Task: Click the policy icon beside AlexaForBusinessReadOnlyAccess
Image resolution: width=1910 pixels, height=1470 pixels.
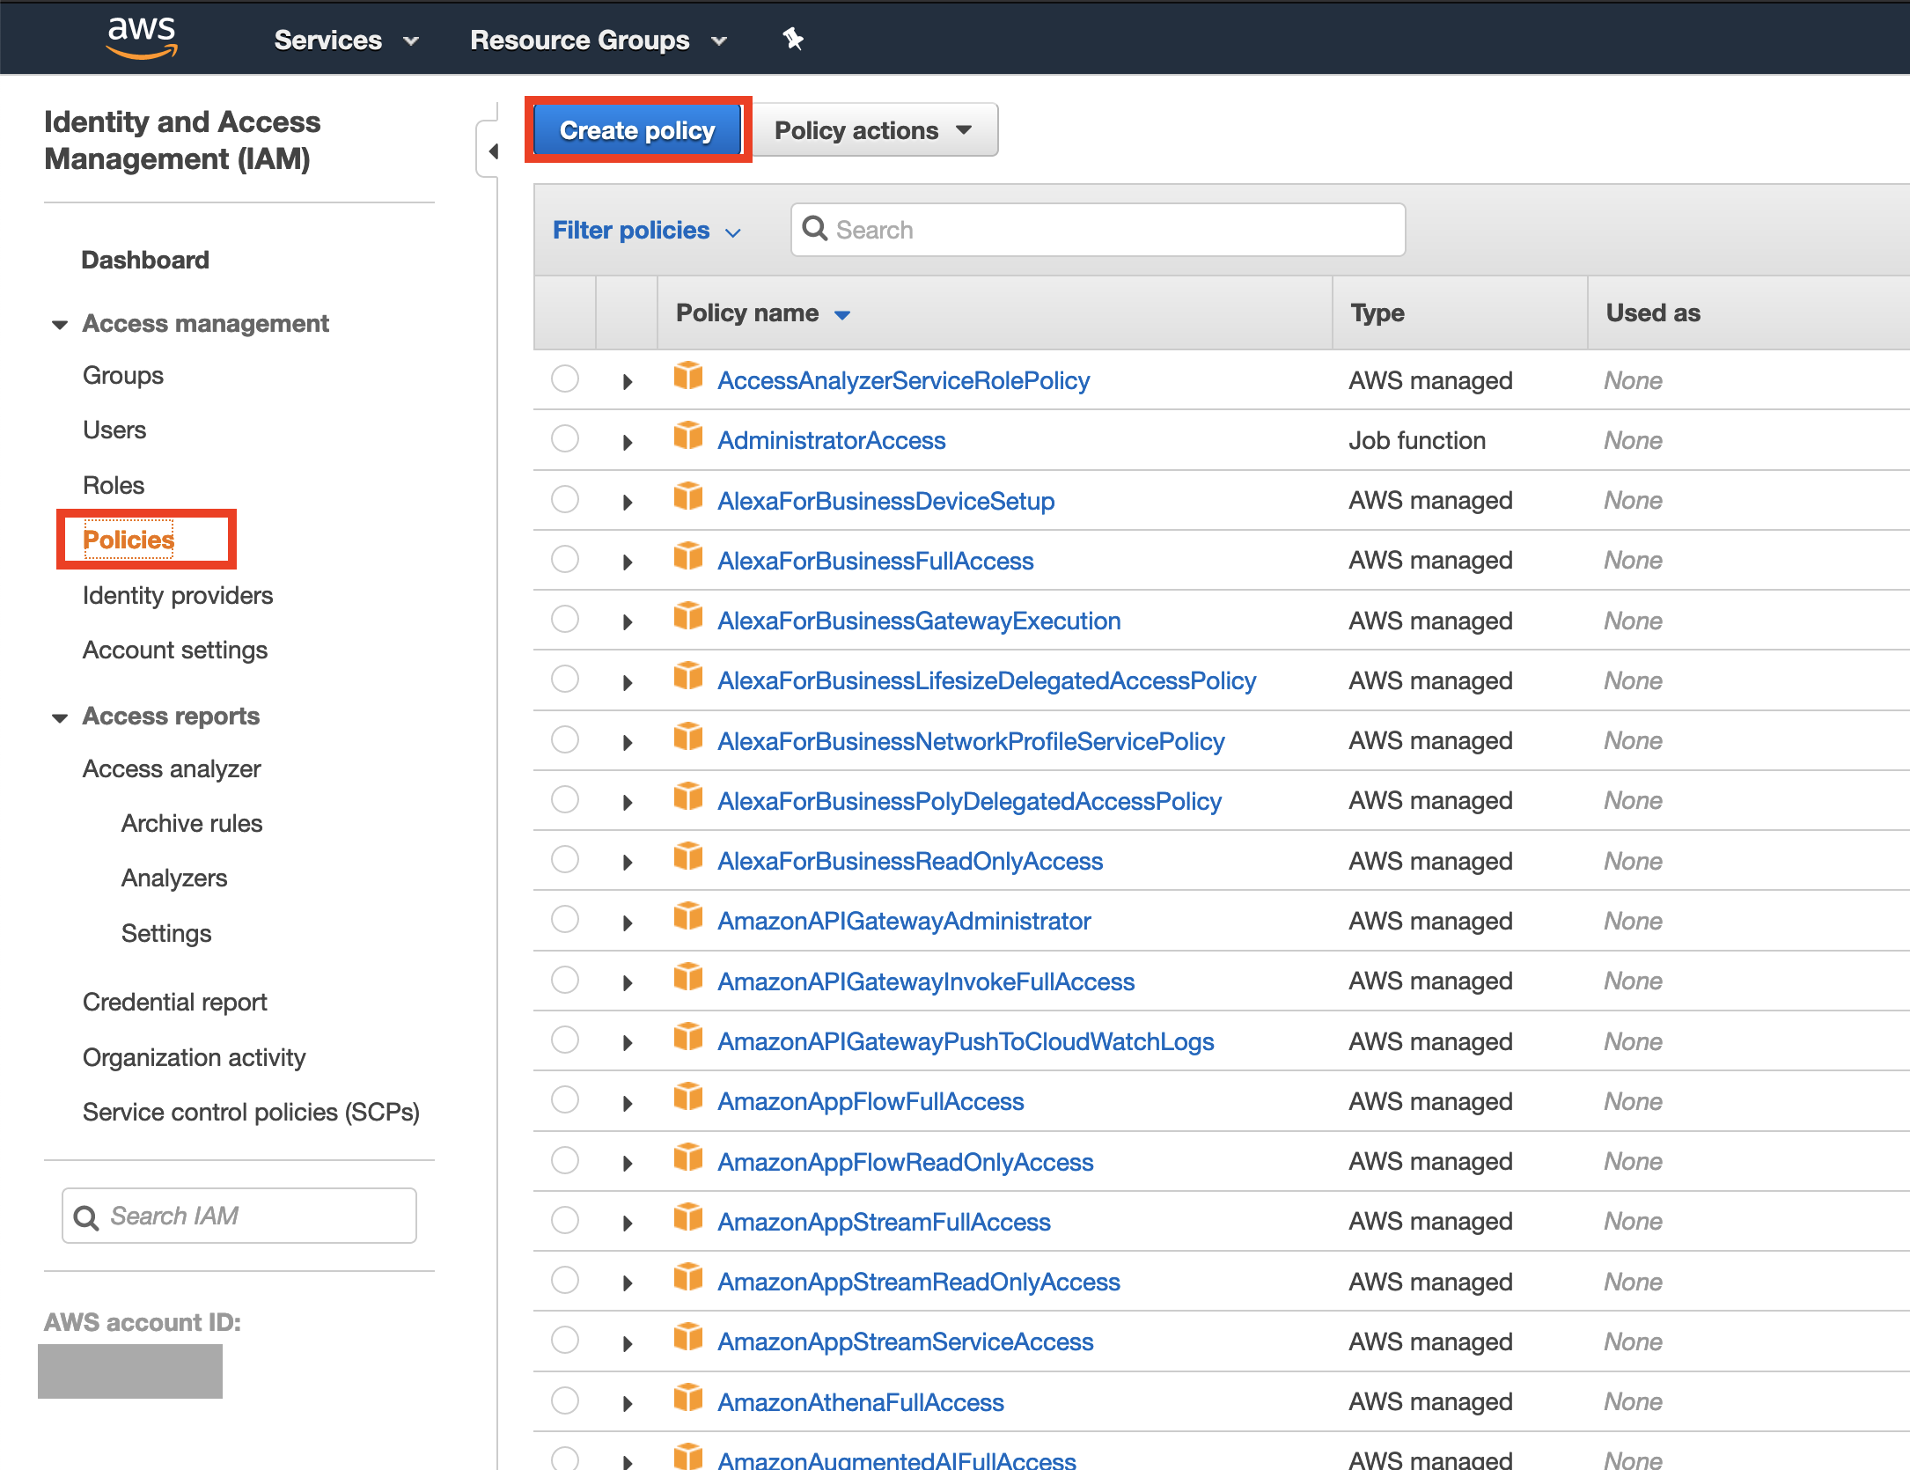Action: pyautogui.click(x=688, y=857)
